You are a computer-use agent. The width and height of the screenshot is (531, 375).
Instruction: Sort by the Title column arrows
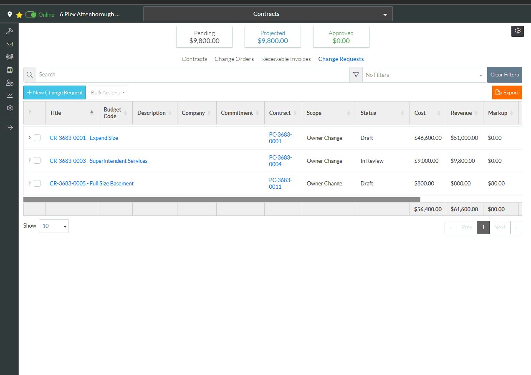pos(92,113)
